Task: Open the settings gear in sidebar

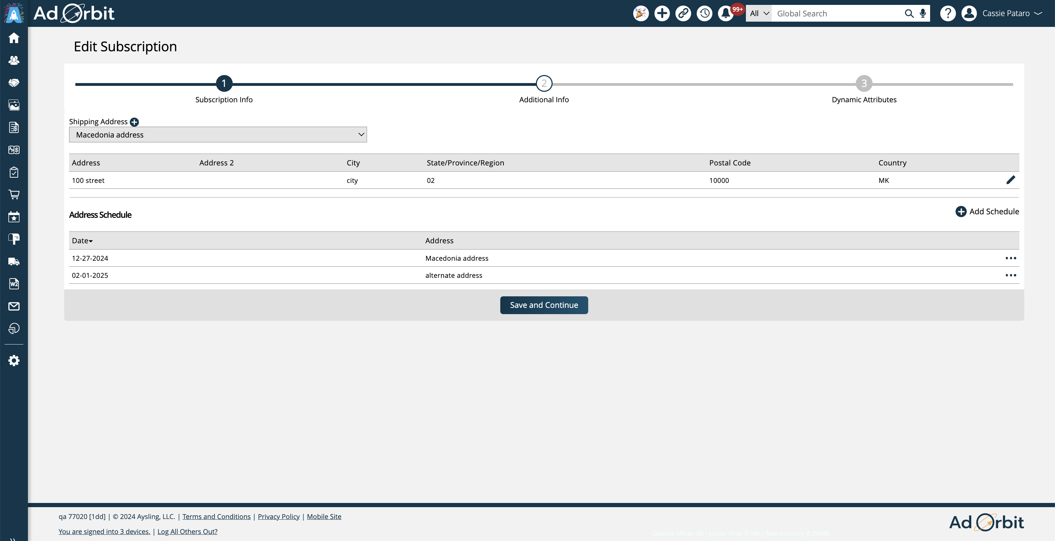Action: tap(14, 361)
